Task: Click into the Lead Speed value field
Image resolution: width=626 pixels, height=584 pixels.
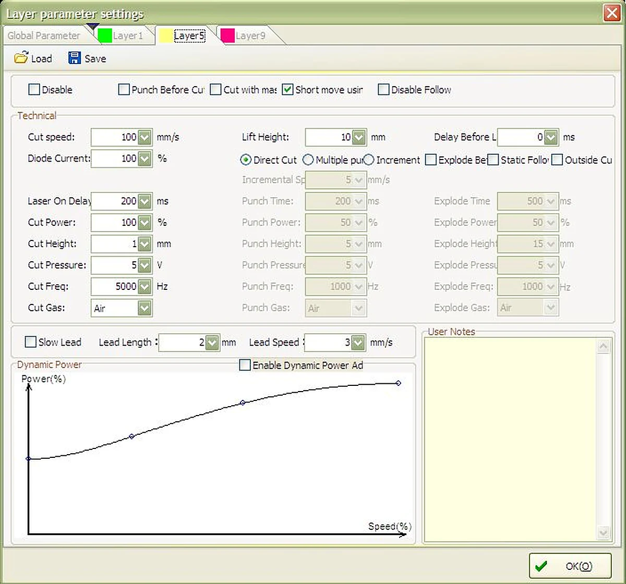Action: (x=328, y=343)
